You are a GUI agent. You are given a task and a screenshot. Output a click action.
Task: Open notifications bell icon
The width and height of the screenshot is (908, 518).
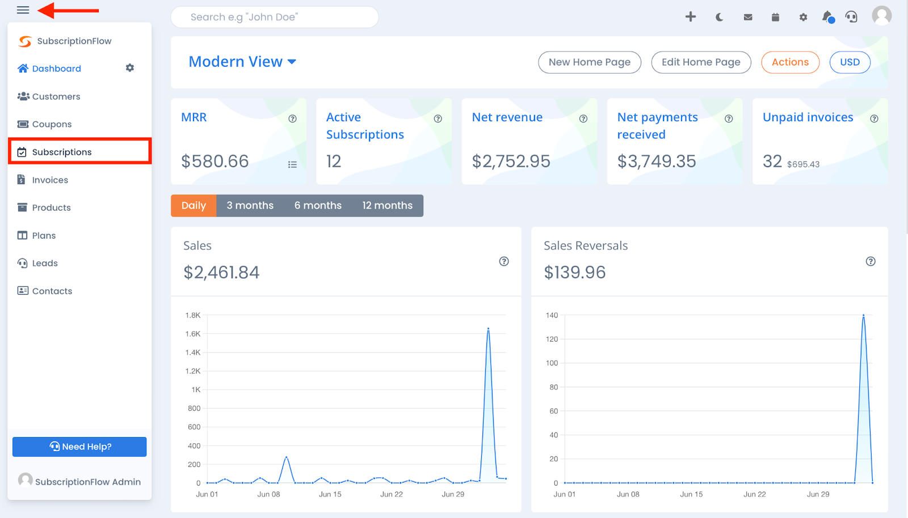828,17
